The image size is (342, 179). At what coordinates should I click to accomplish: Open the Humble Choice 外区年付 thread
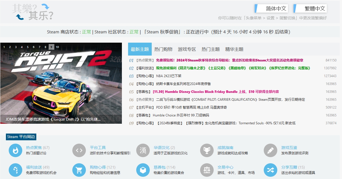tap(181, 115)
